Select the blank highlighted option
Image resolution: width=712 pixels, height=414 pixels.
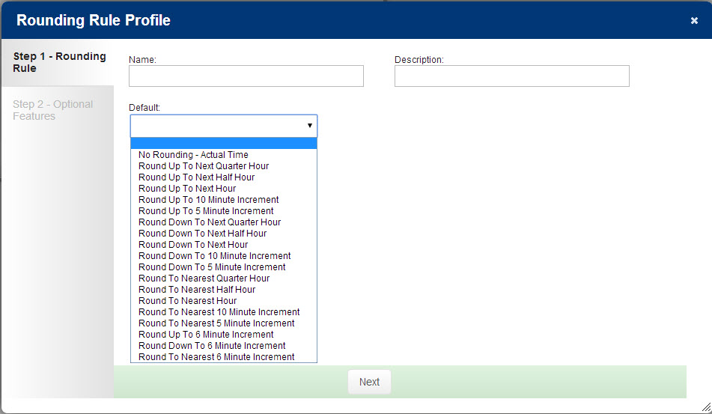point(224,144)
